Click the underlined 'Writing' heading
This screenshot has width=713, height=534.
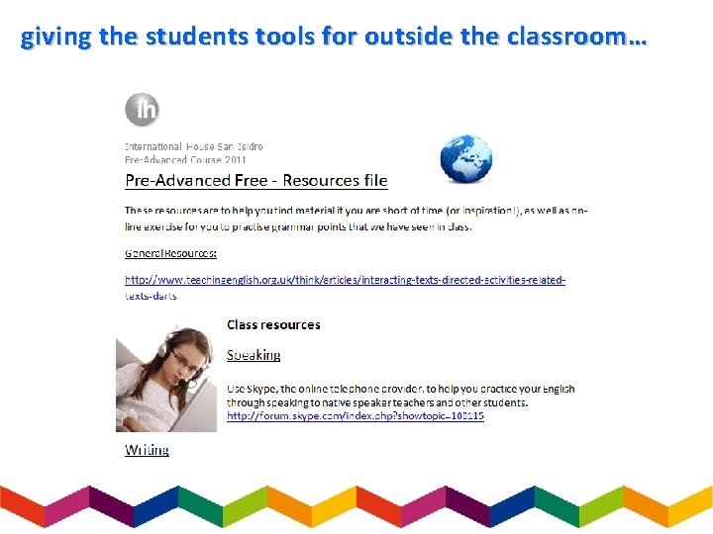[147, 450]
